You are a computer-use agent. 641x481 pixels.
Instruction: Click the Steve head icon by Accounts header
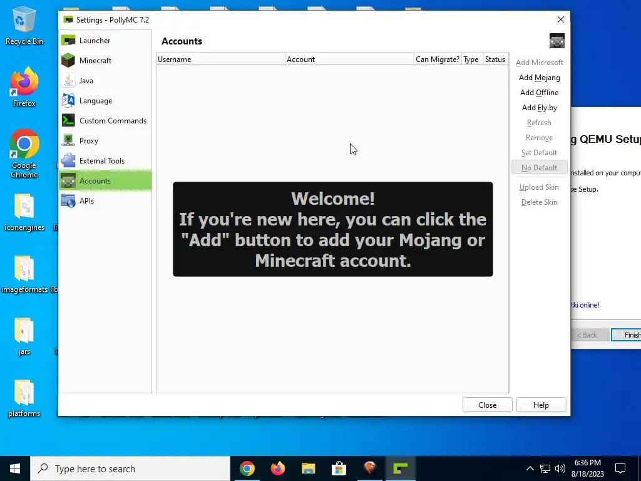coord(556,41)
